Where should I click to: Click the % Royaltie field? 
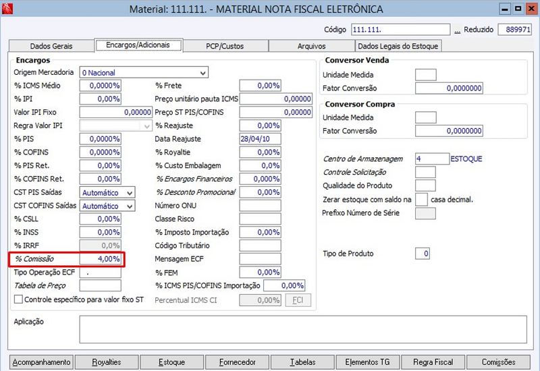(261, 152)
